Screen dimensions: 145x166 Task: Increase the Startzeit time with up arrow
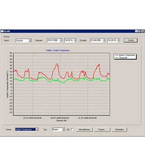pos(75,39)
